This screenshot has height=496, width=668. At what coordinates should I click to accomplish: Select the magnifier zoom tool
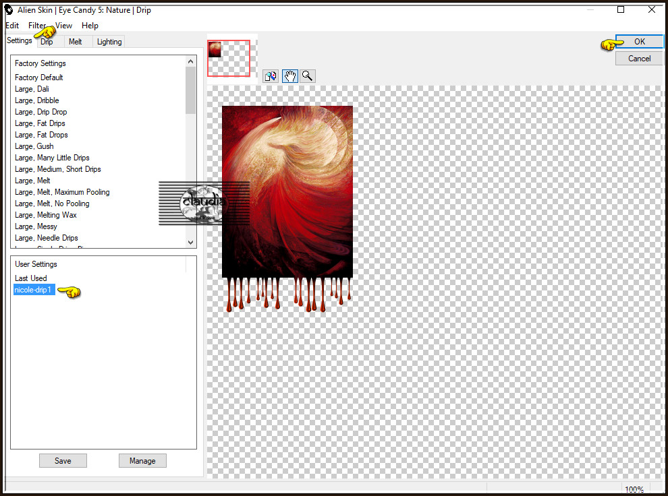tap(308, 76)
